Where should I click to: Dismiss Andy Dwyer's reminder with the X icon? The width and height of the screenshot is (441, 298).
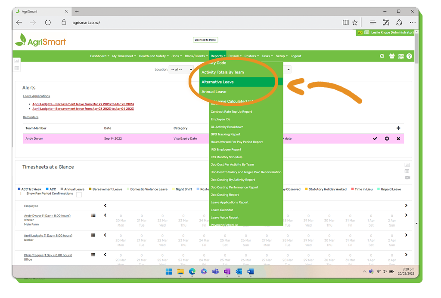click(398, 139)
